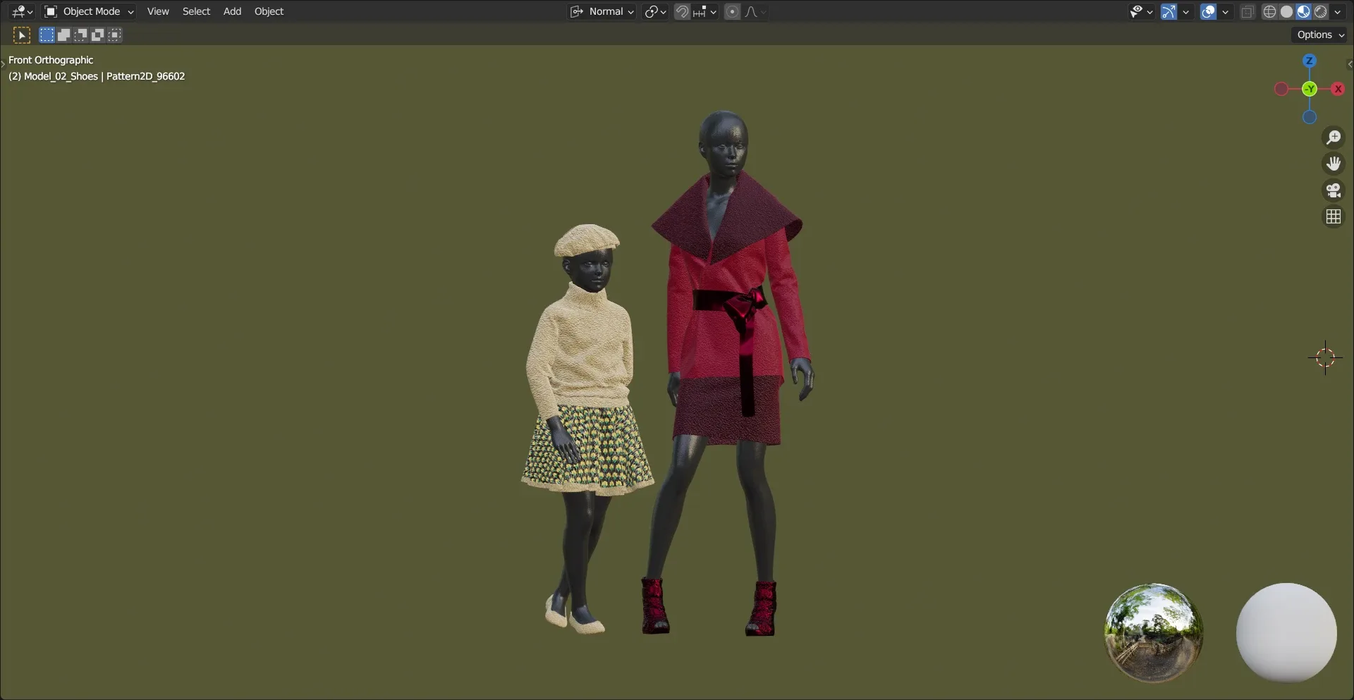Choose 'Set a new selection' mode icon
Screen dimensions: 1354x700
pos(47,35)
